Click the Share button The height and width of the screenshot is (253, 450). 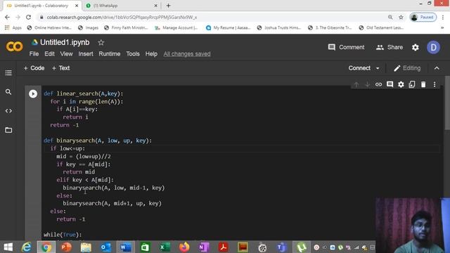click(390, 47)
